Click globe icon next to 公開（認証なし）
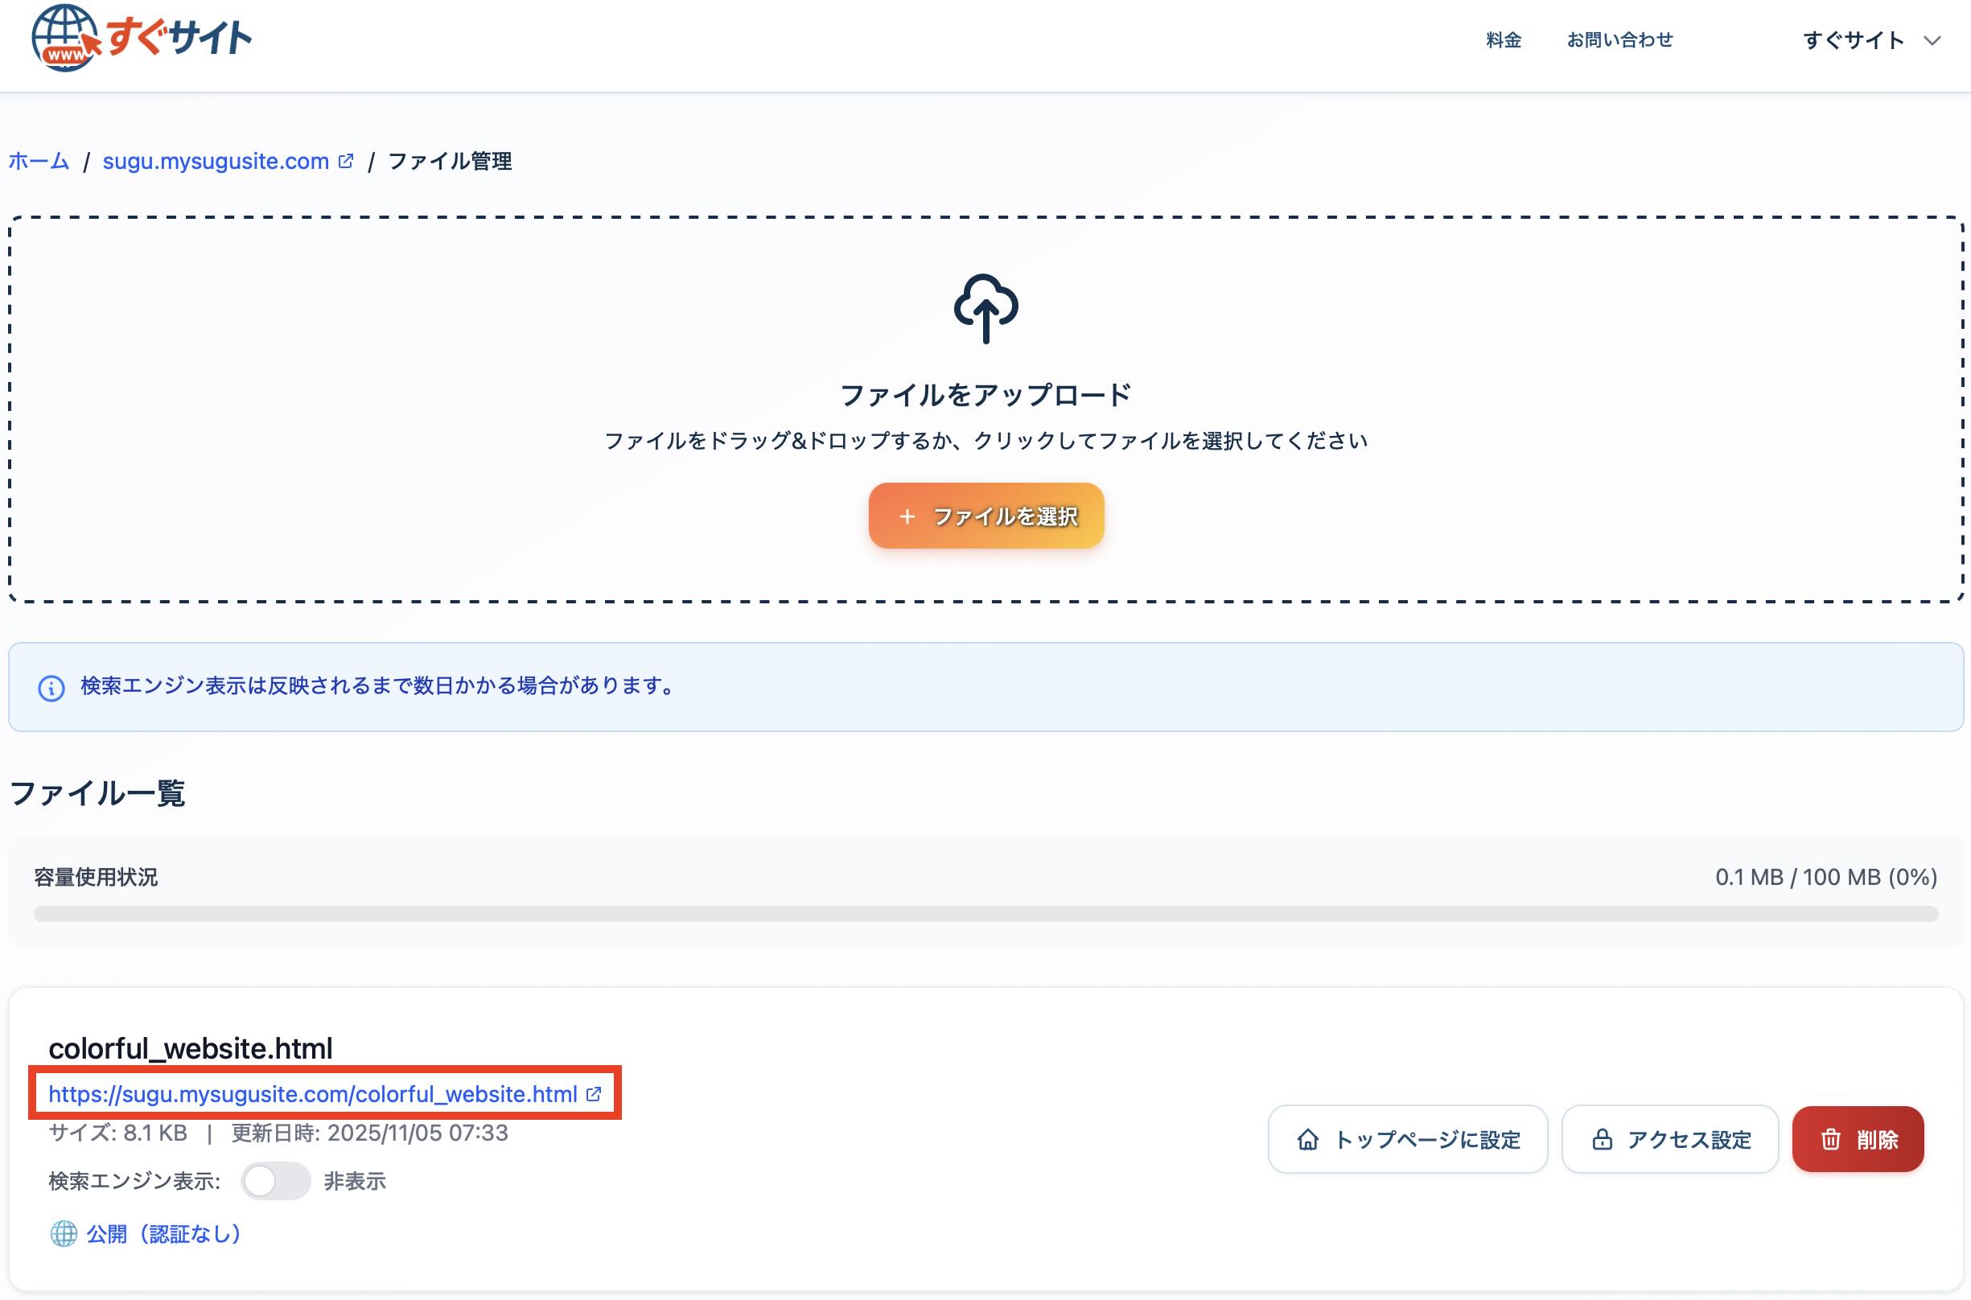The height and width of the screenshot is (1300, 1971). tap(63, 1235)
